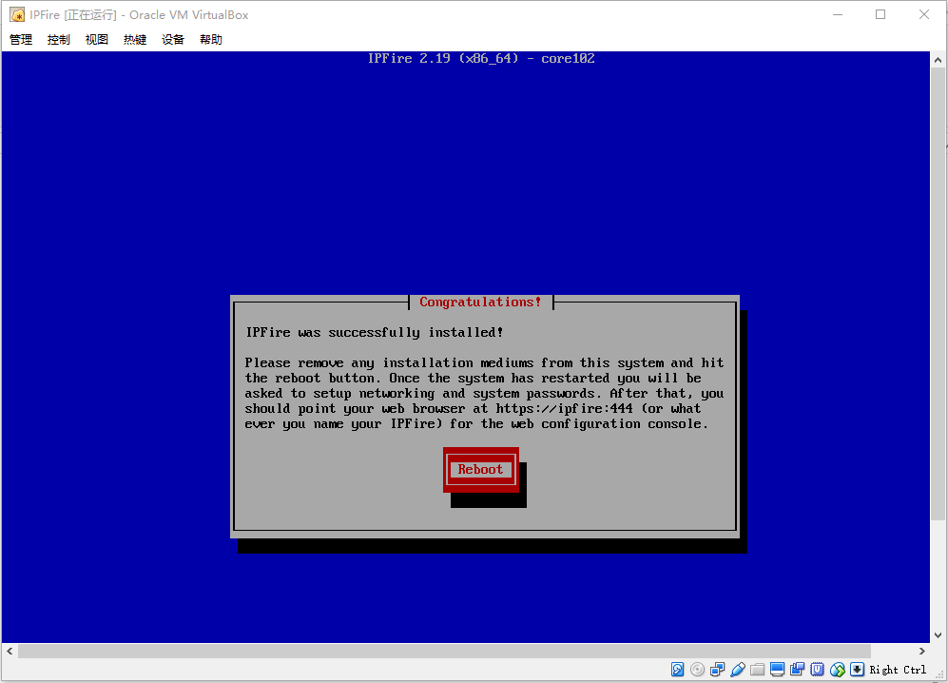Open the 帮助 menu
The width and height of the screenshot is (948, 683).
coord(211,39)
